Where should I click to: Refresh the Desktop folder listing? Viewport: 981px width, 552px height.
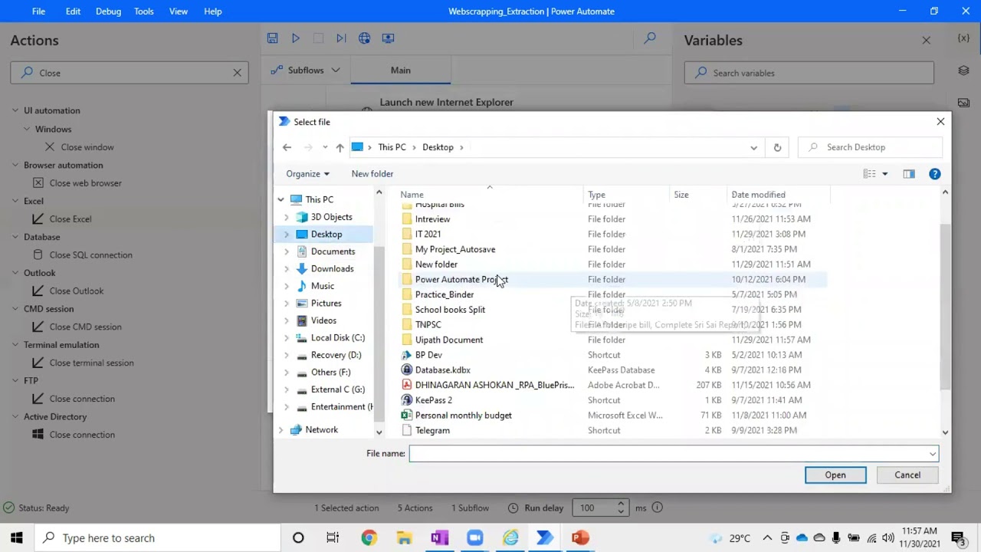click(x=777, y=147)
